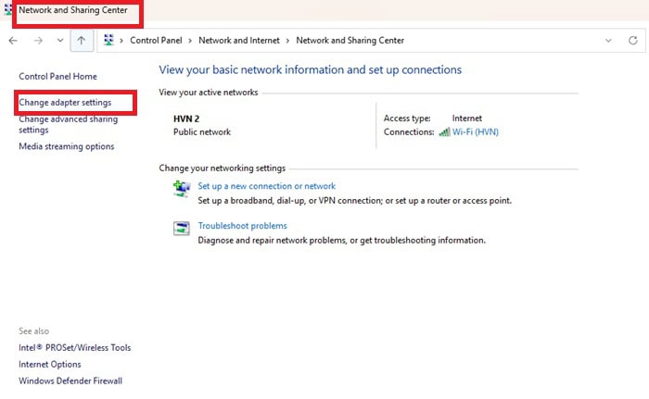Go up one level with the Up arrow
The image size is (649, 399).
pos(82,41)
